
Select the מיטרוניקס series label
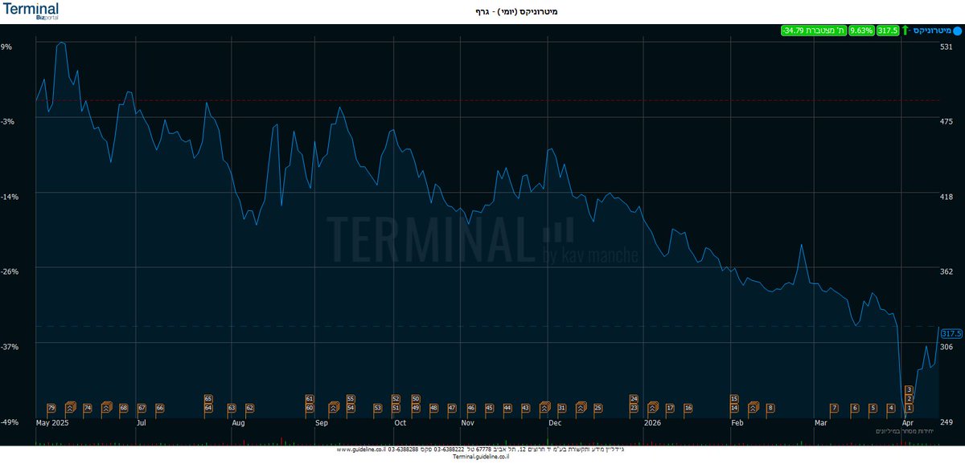[931, 31]
